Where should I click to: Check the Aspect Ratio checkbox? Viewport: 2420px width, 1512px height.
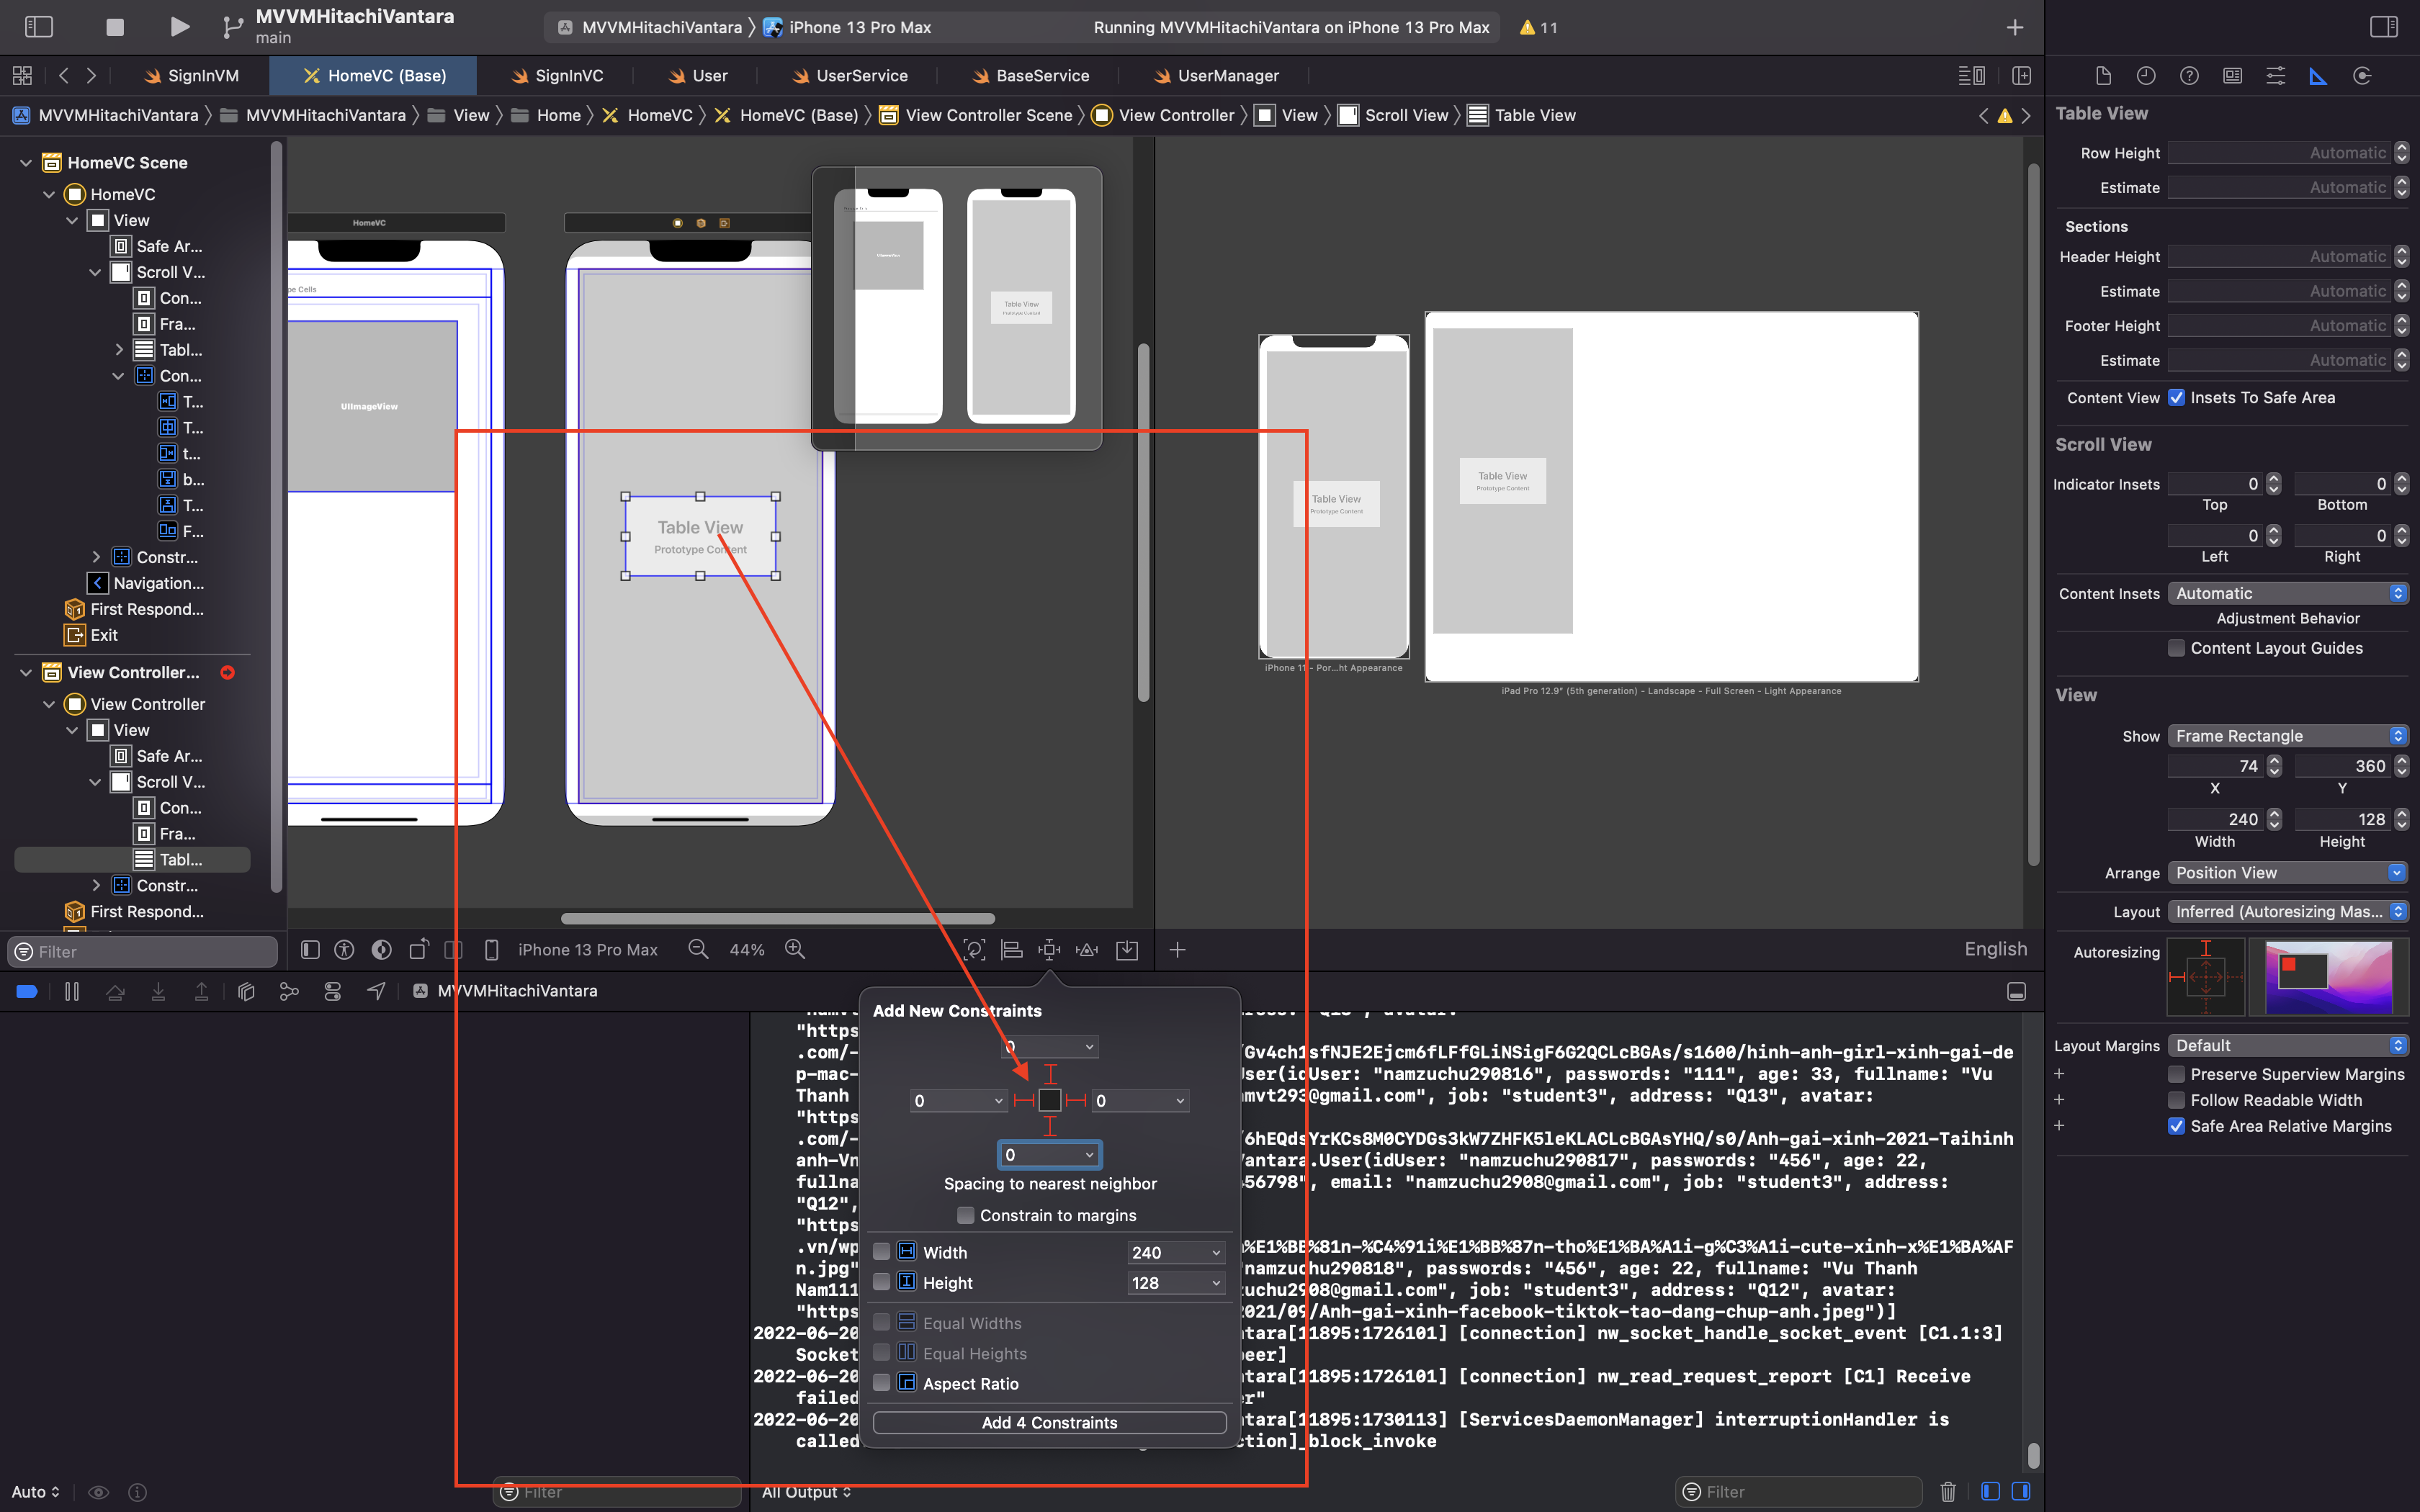pyautogui.click(x=882, y=1383)
